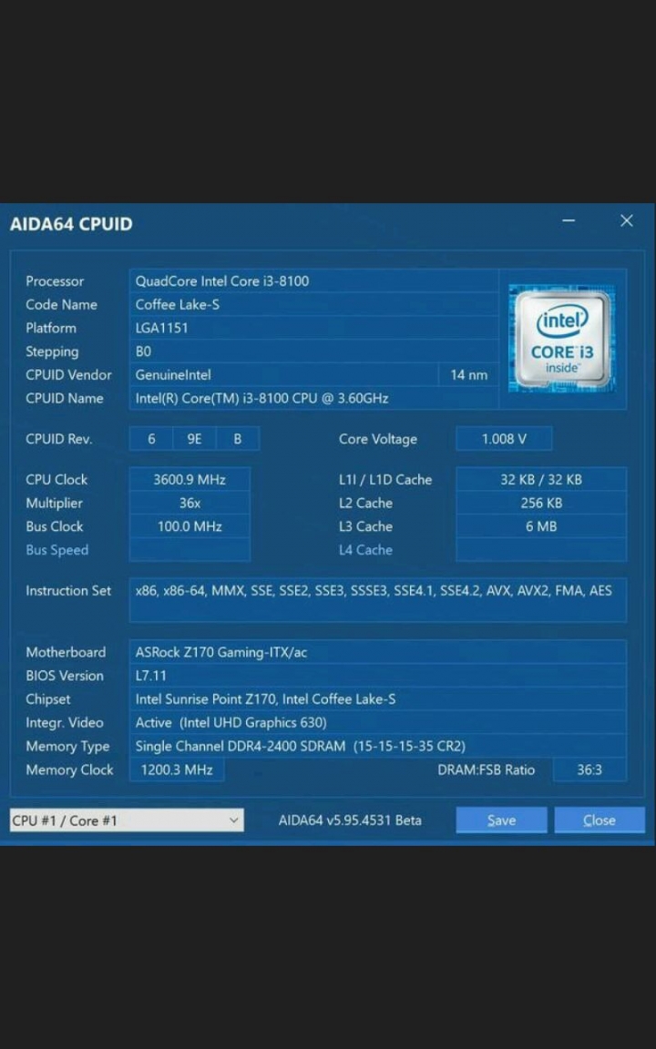
Task: Open the CPU #1 / Core #1 dropdown
Action: [127, 820]
